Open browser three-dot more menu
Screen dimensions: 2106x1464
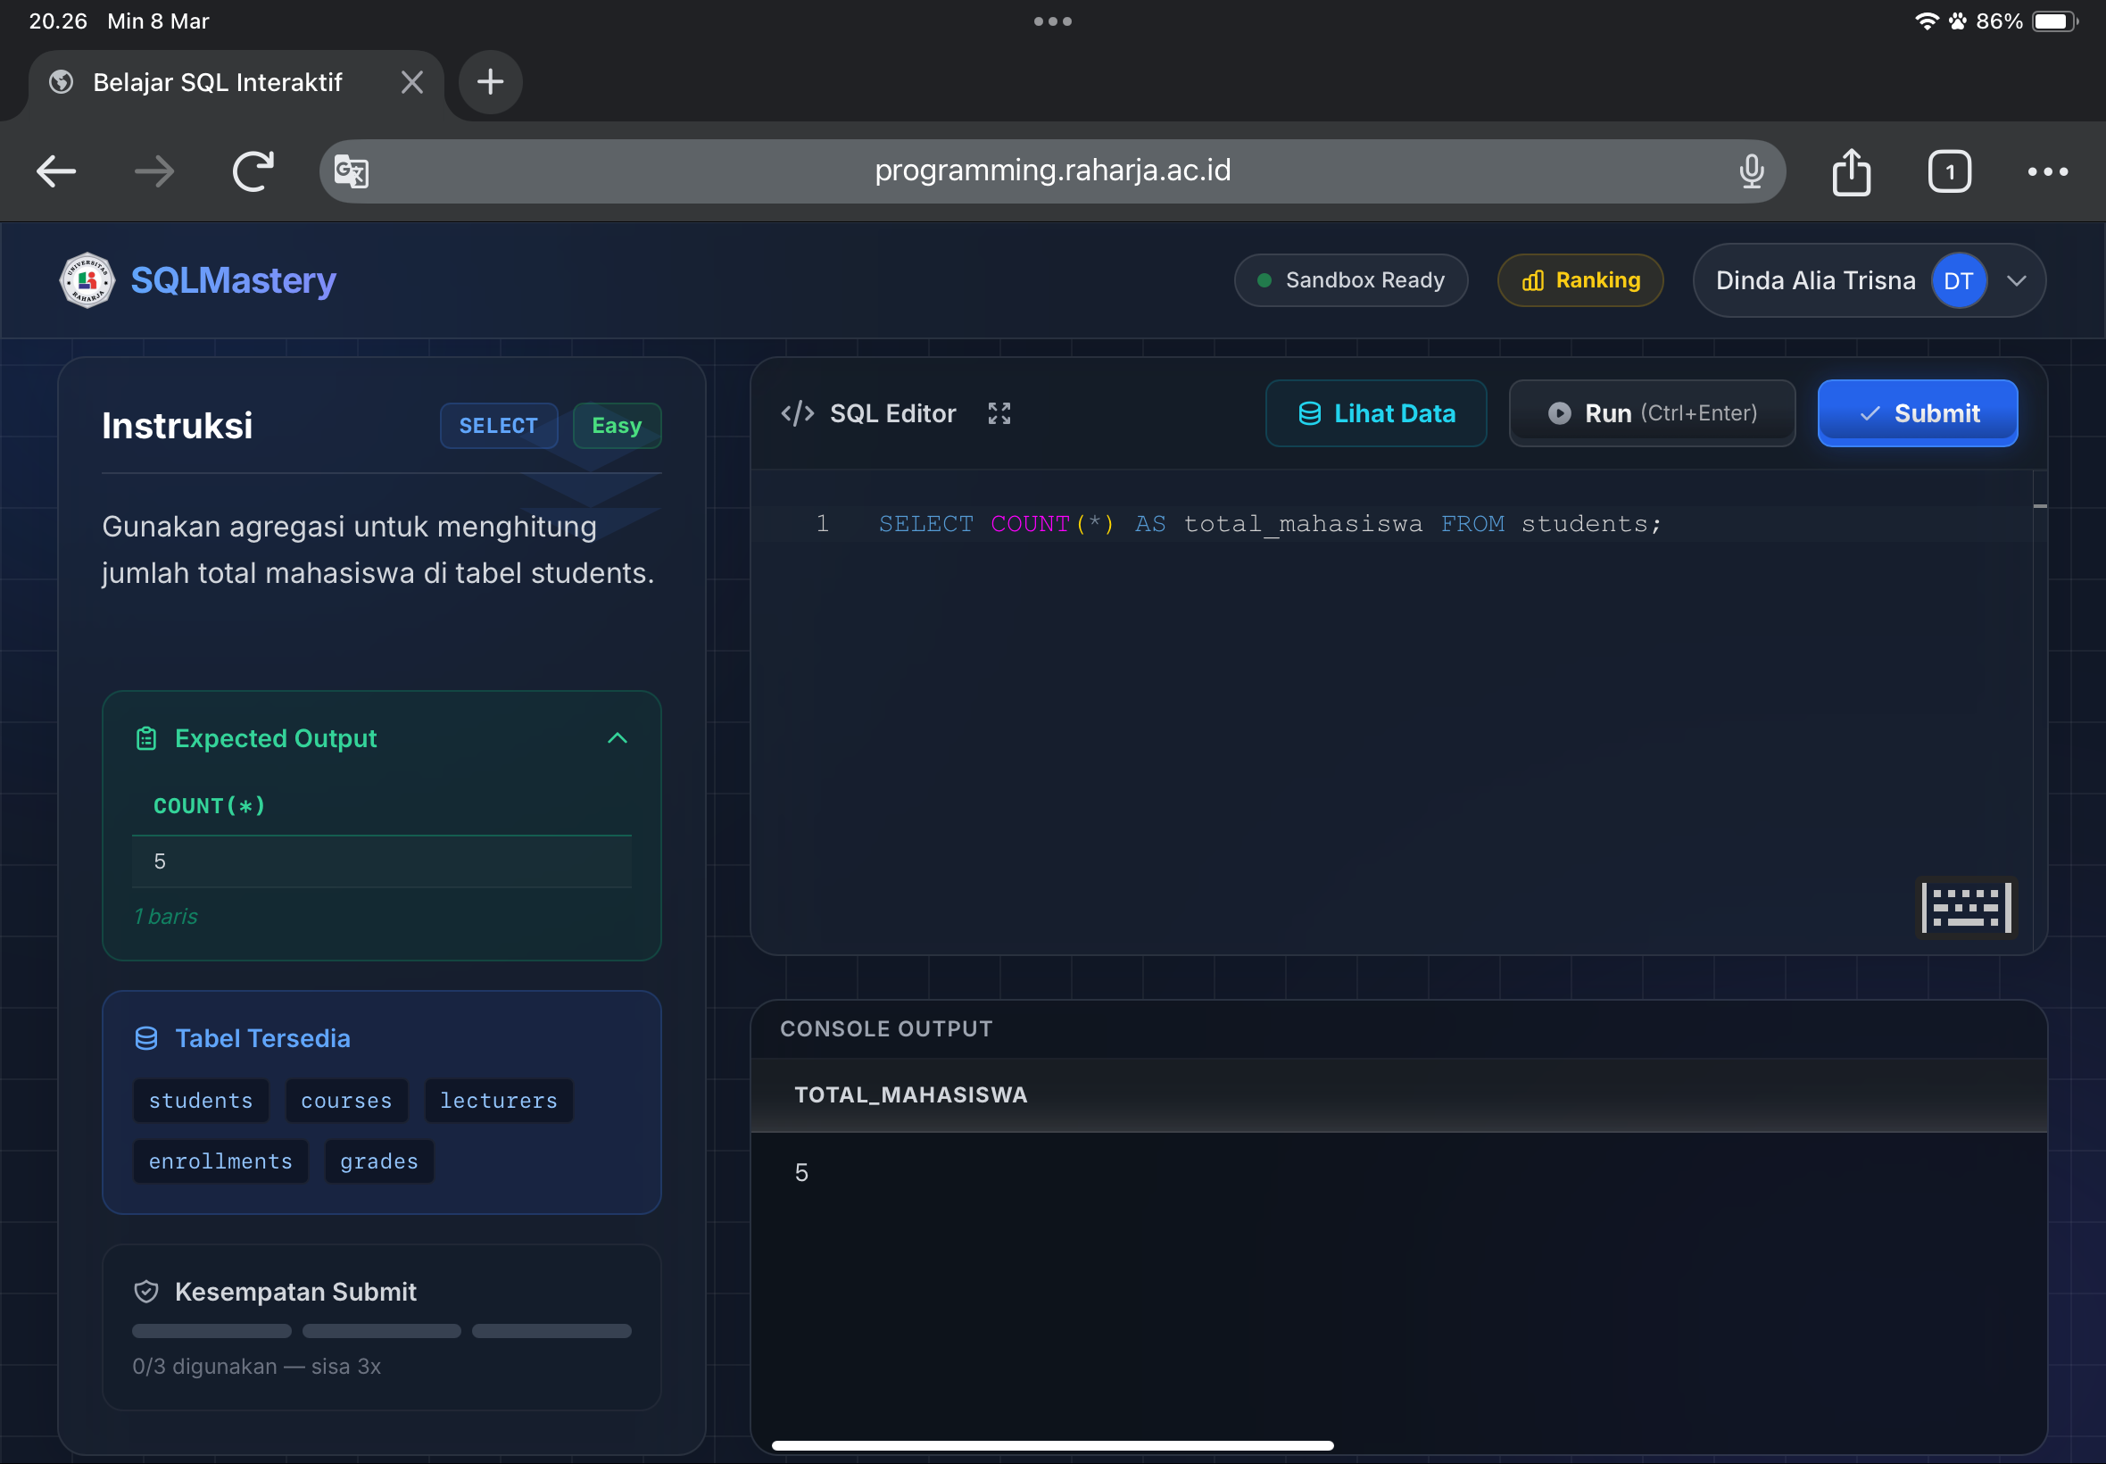coord(2046,171)
